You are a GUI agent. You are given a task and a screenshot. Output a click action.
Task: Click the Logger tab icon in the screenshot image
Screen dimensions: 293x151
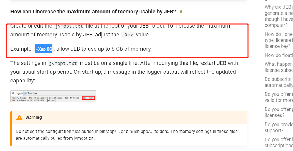(x=13, y=93)
